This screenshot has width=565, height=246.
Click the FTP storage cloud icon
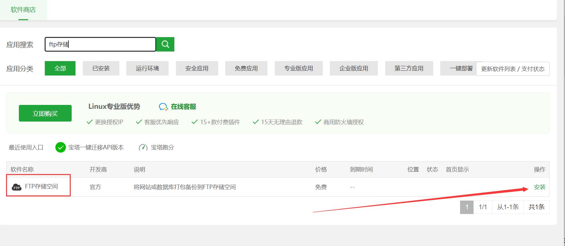click(17, 187)
